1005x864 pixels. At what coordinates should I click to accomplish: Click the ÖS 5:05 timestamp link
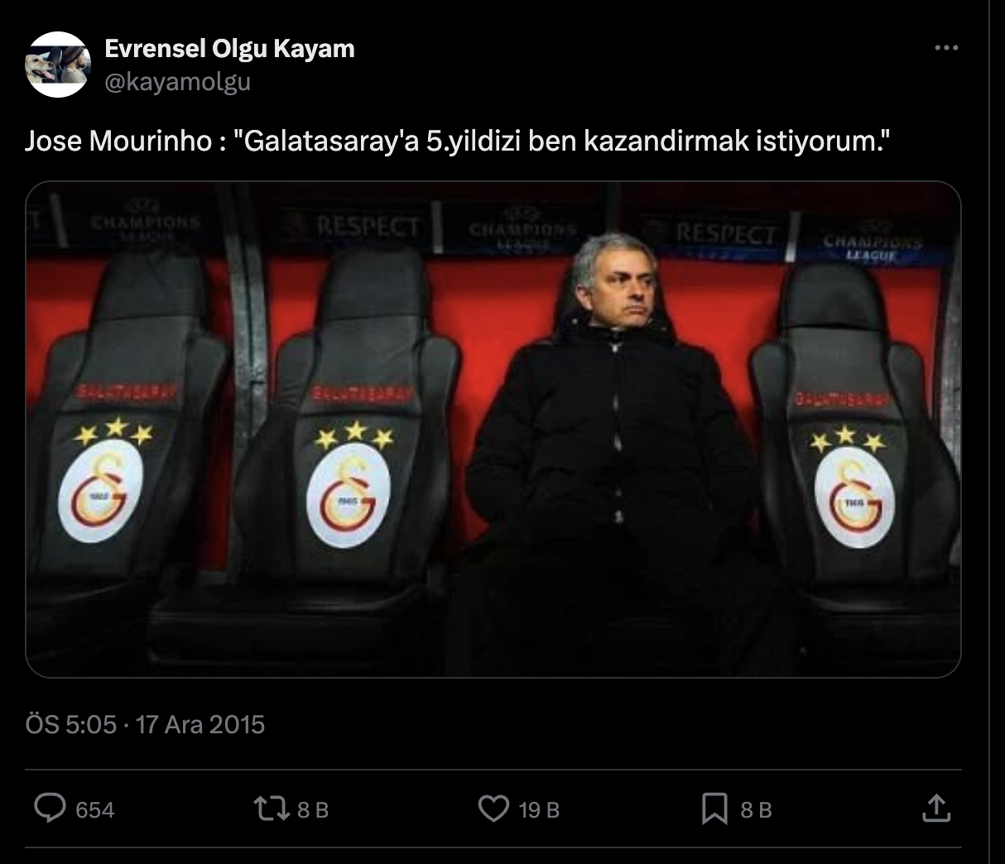[x=71, y=725]
